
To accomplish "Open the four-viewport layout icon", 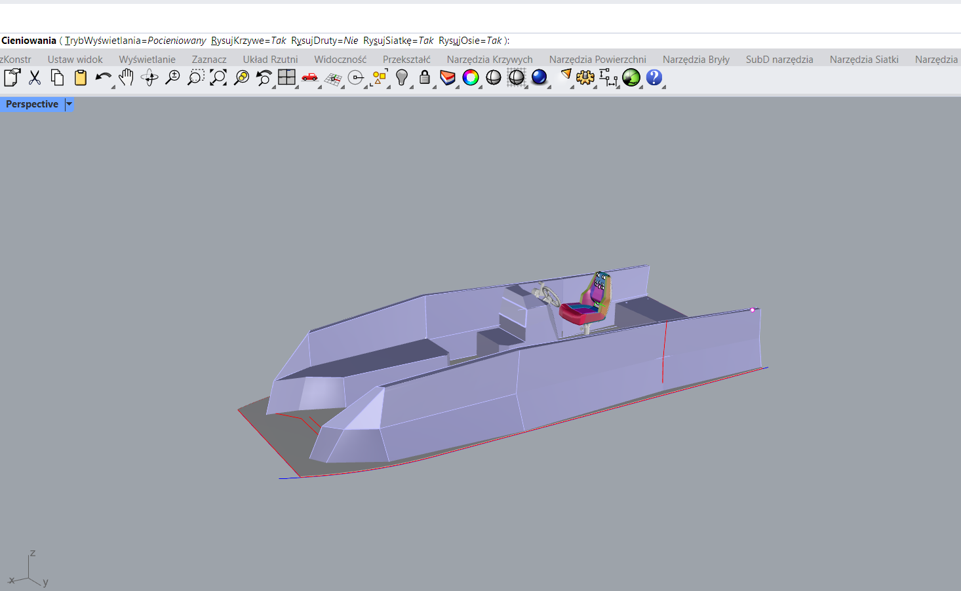I will tap(286, 78).
